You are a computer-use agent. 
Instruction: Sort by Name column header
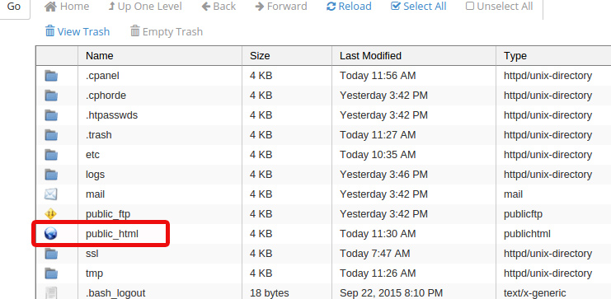pyautogui.click(x=100, y=56)
